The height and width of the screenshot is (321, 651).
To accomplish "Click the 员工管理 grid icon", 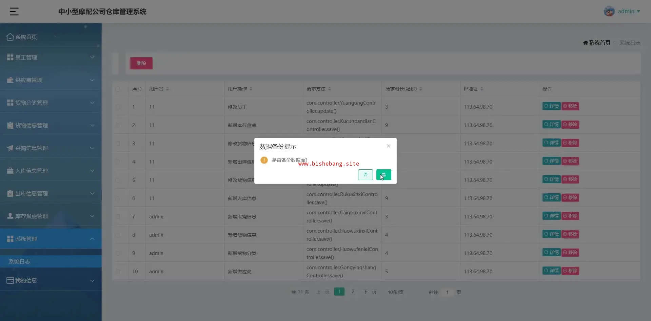I will pos(10,57).
